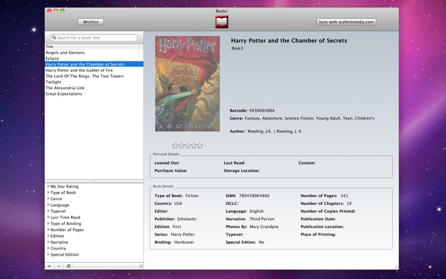Expand Genre filter

(49, 199)
